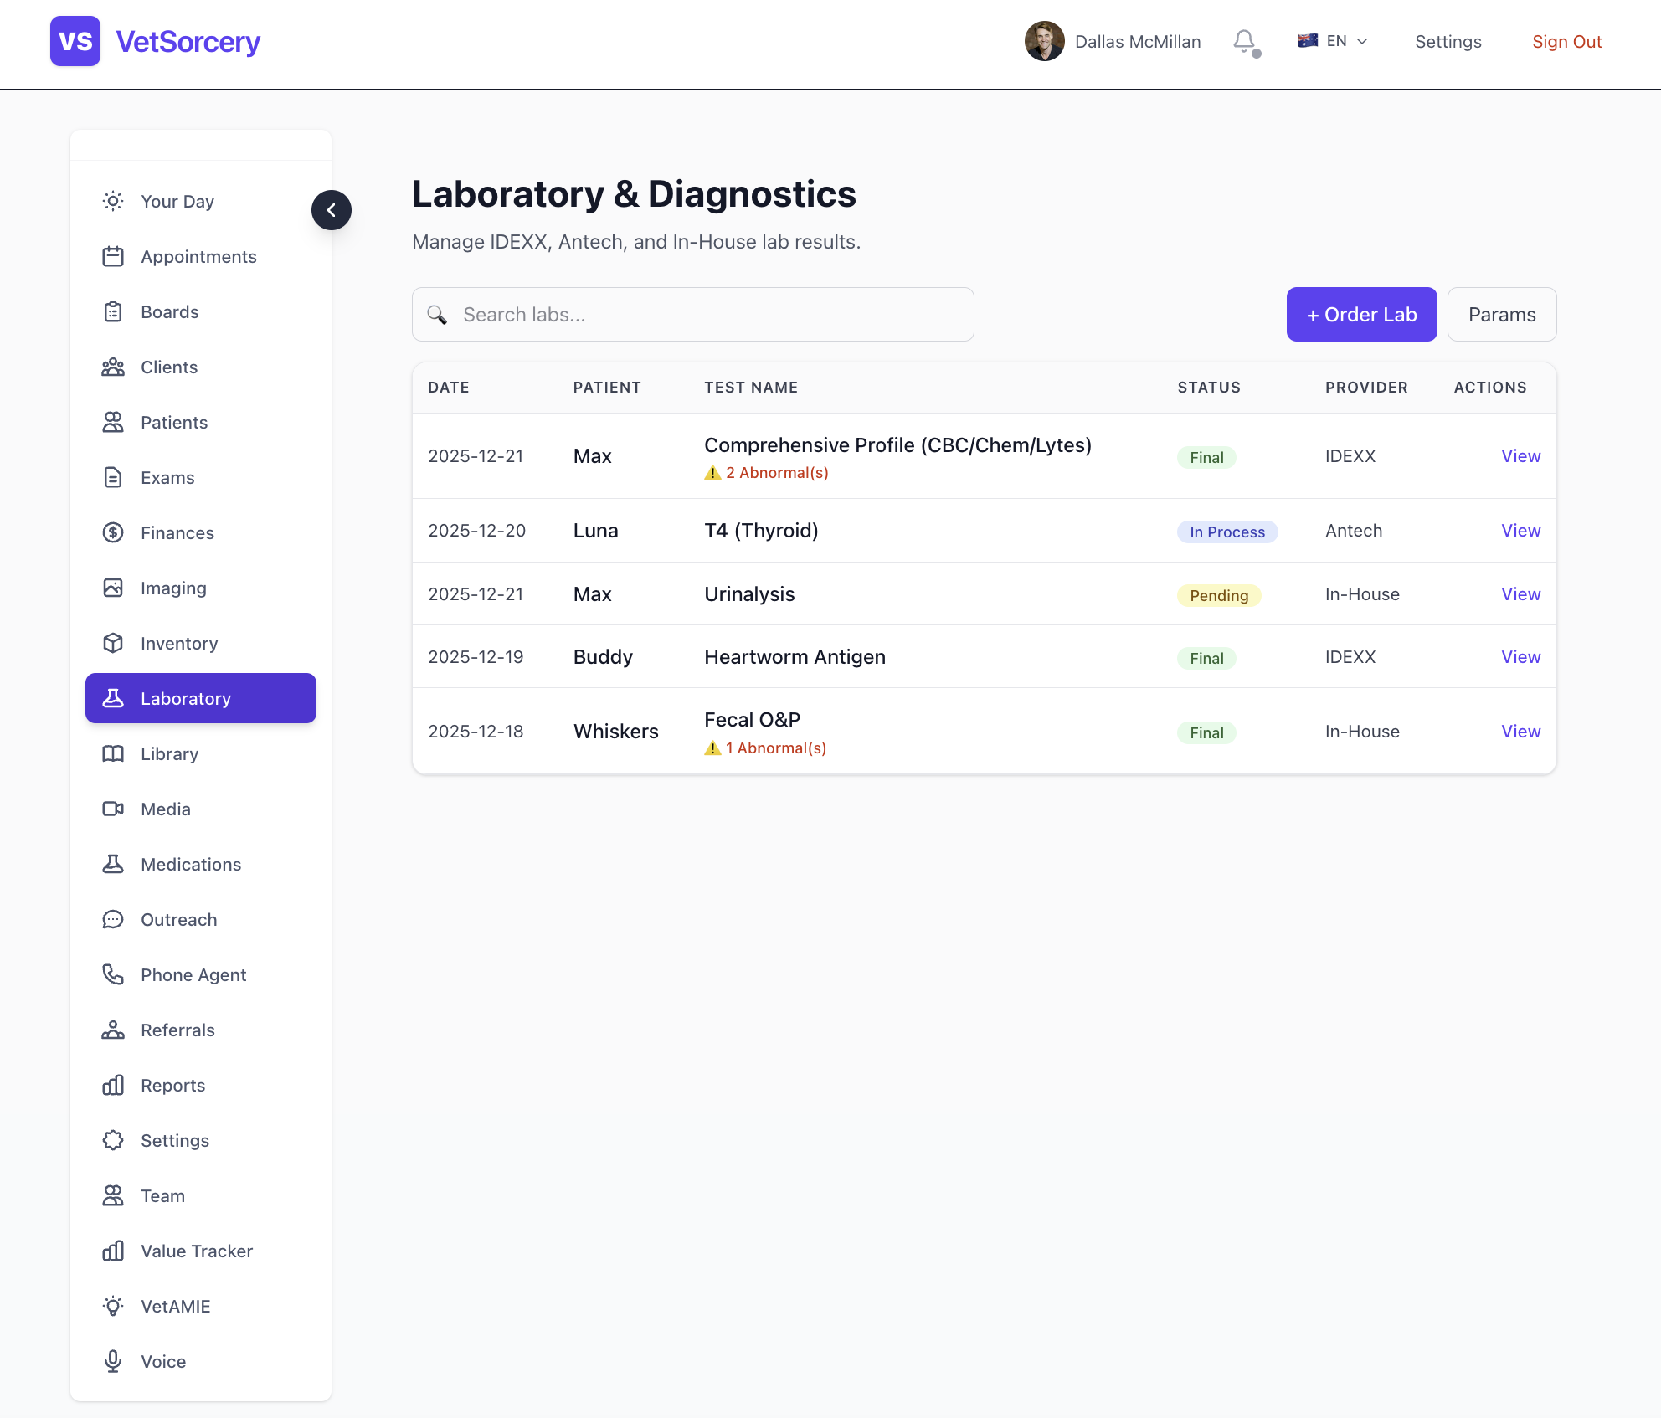Click Dallas McMillan's profile avatar
This screenshot has width=1661, height=1418.
click(1044, 41)
